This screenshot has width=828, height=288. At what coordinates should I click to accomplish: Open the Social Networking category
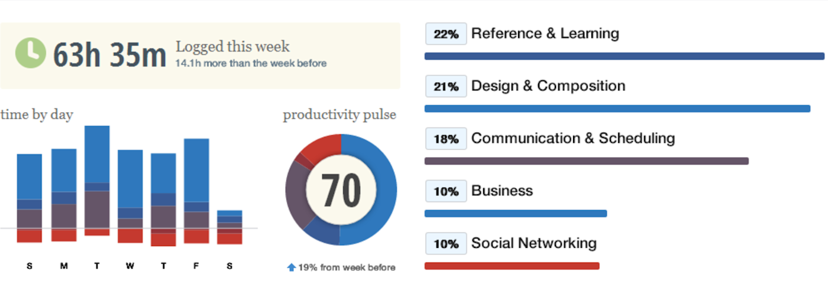point(533,243)
